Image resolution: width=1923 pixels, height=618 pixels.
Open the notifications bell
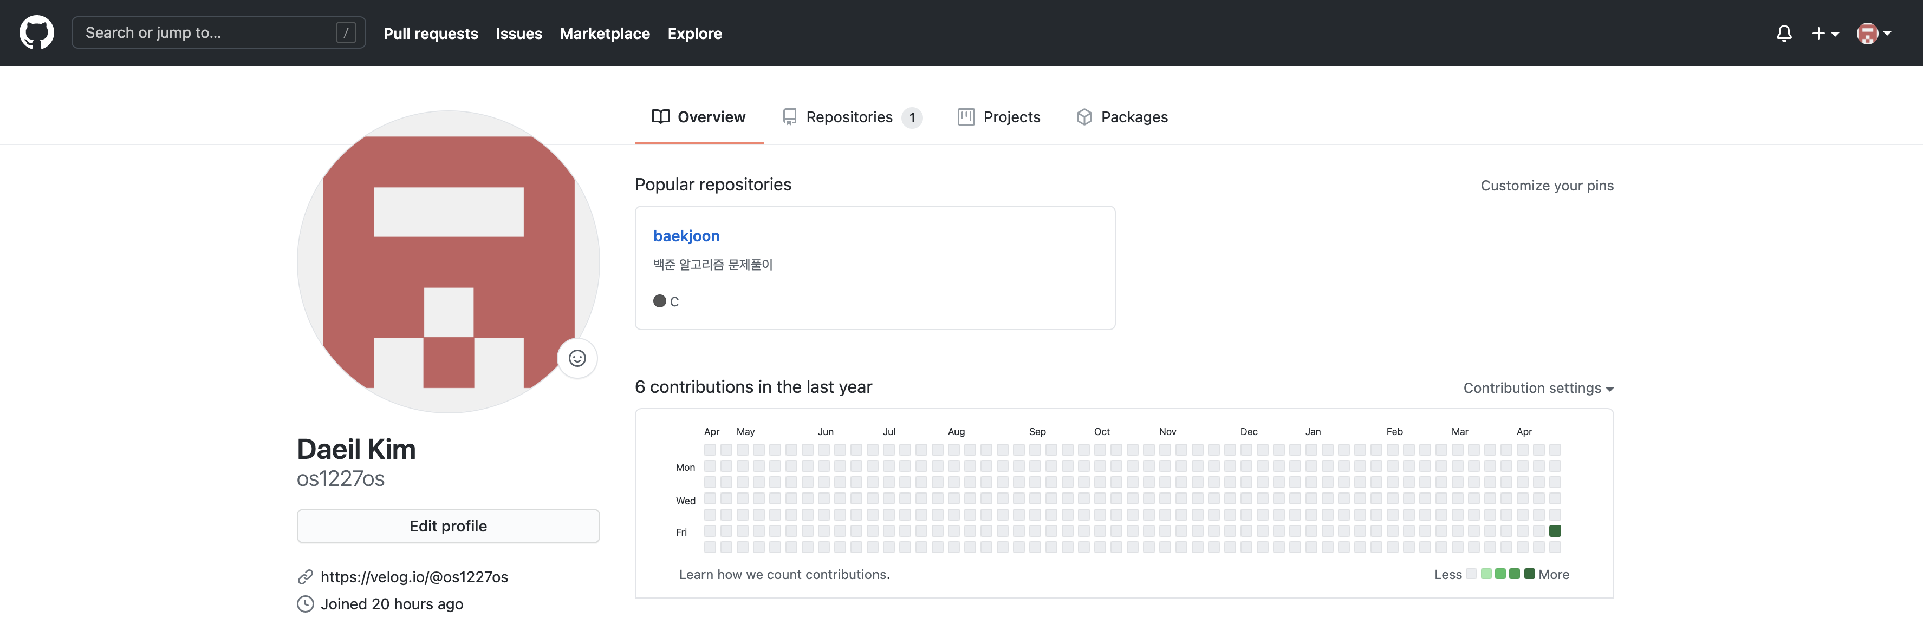(x=1783, y=34)
